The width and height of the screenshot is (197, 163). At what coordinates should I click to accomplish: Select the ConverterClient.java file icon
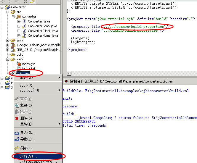(x=25, y=31)
